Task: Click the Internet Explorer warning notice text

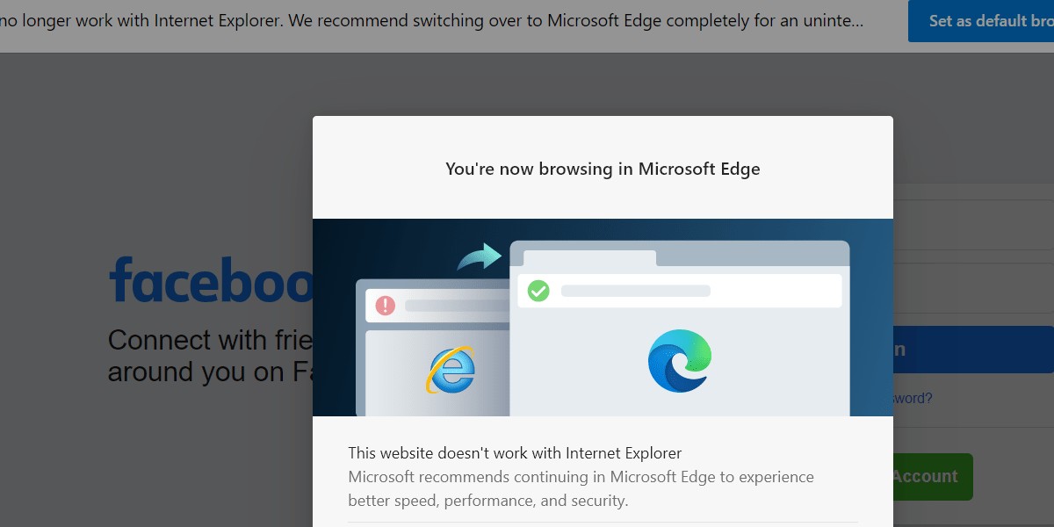Action: point(515,453)
